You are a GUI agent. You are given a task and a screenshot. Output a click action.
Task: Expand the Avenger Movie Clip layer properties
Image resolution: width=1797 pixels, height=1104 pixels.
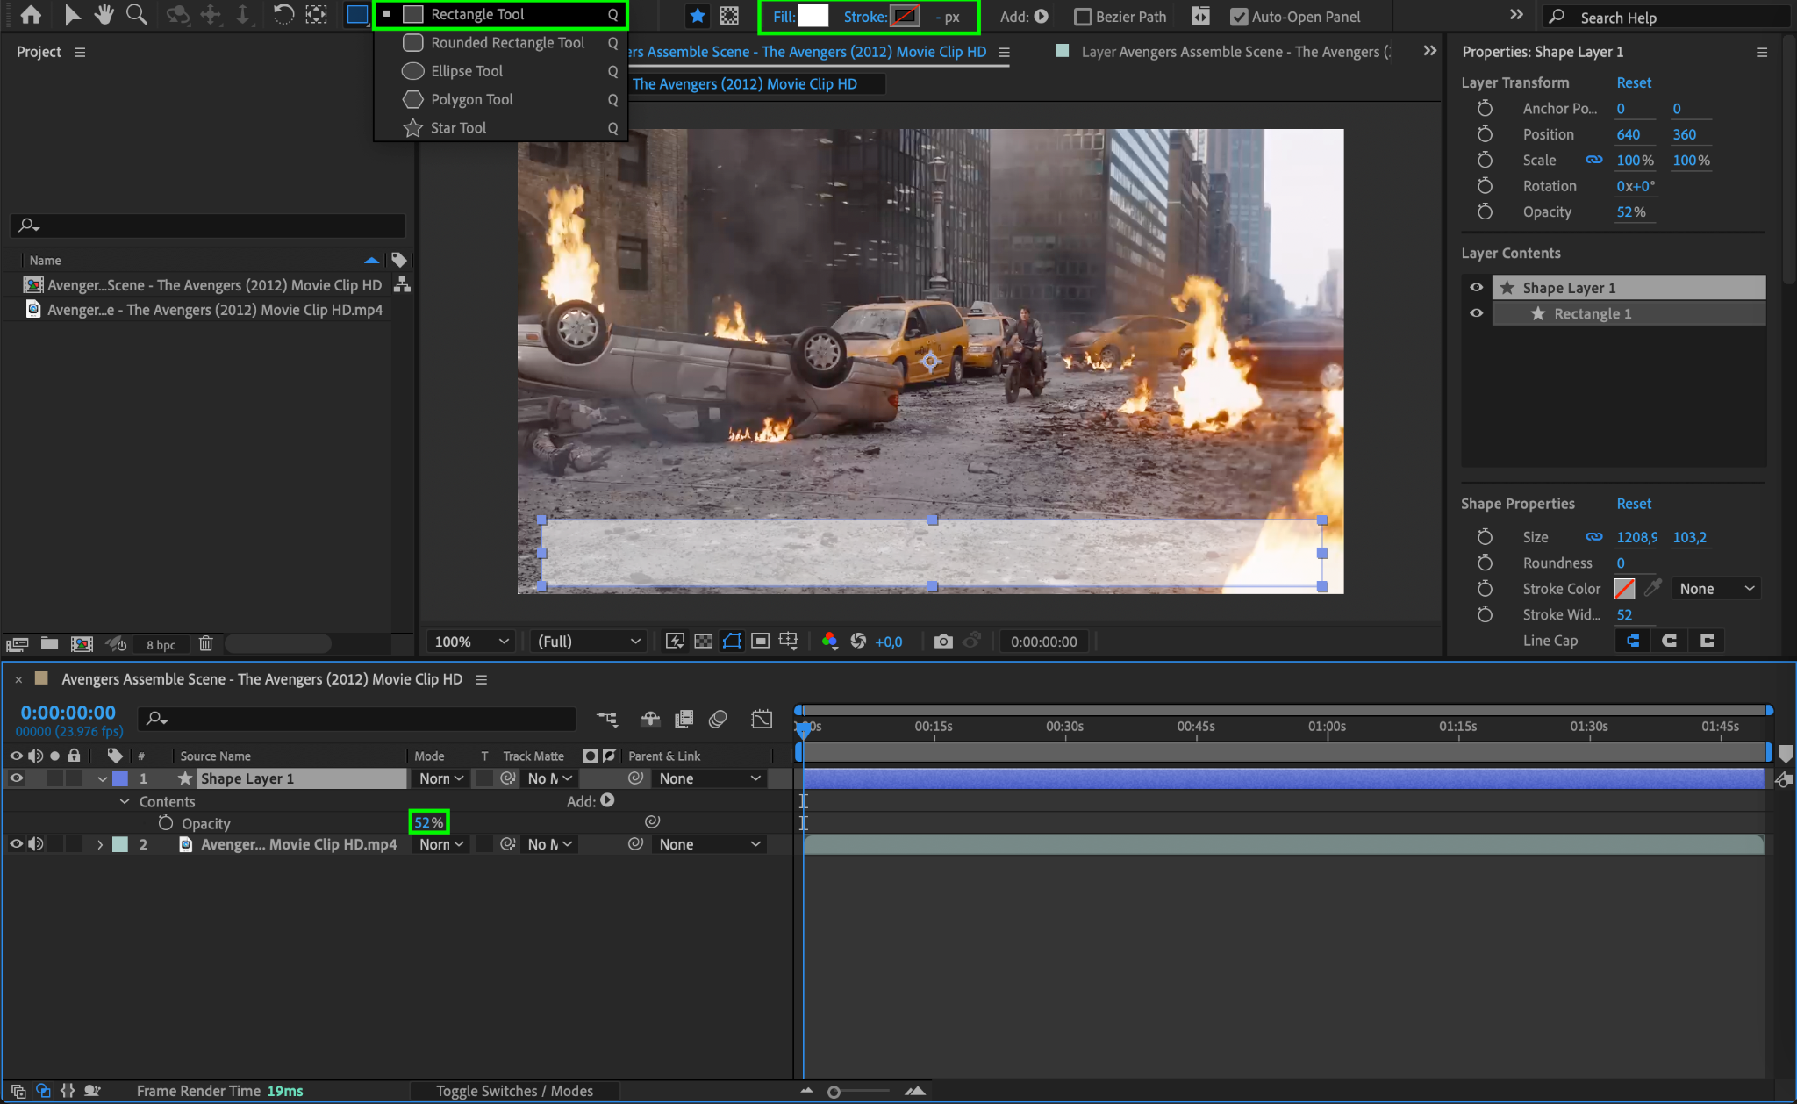coord(100,844)
